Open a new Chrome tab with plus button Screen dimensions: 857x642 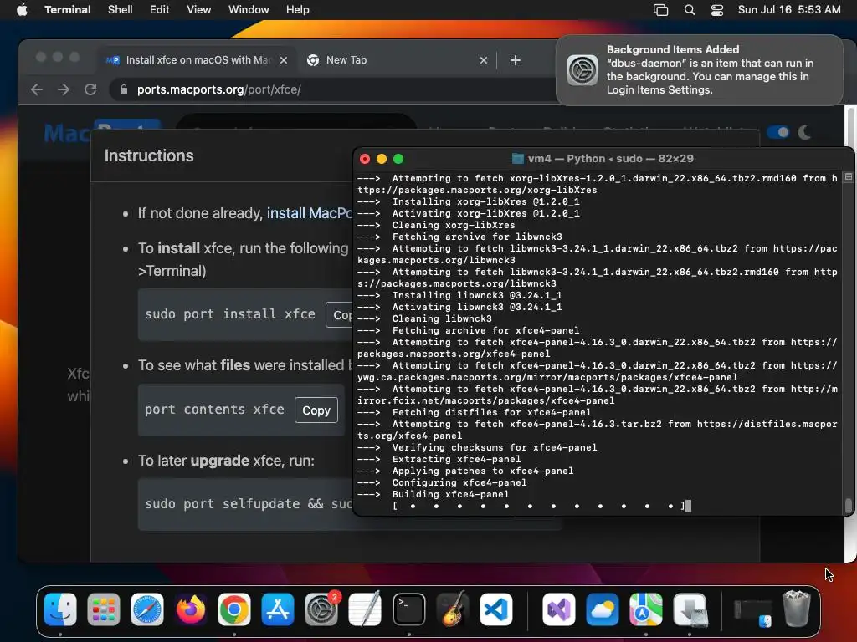click(x=516, y=60)
